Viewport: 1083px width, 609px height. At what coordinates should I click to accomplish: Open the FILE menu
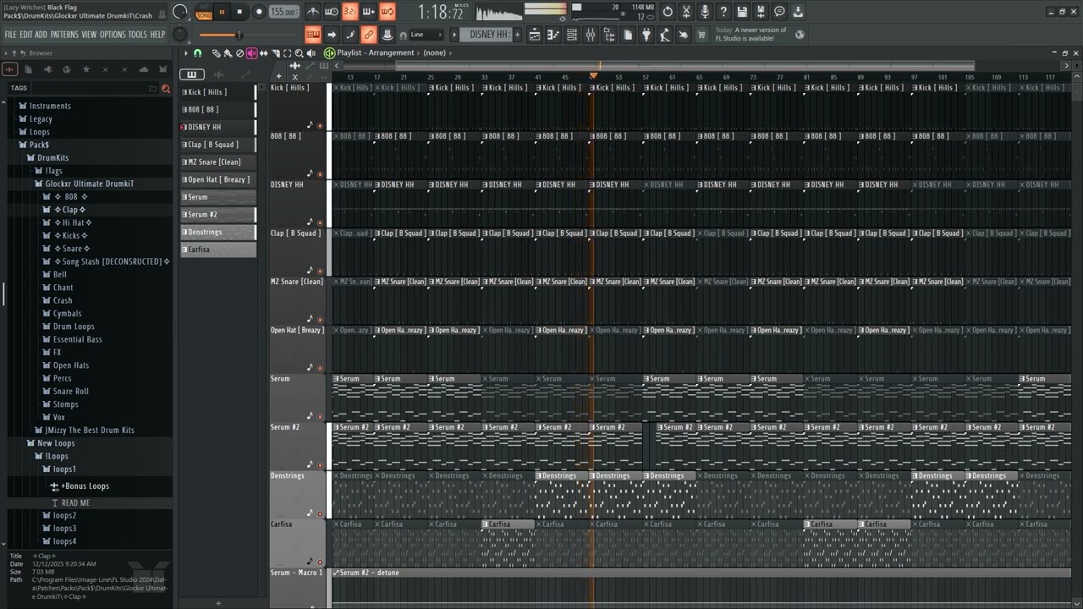(10, 35)
